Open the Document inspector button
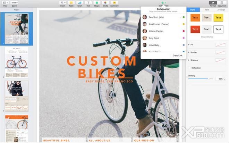Viewport: 229px width, 143px height. [x=222, y=3]
